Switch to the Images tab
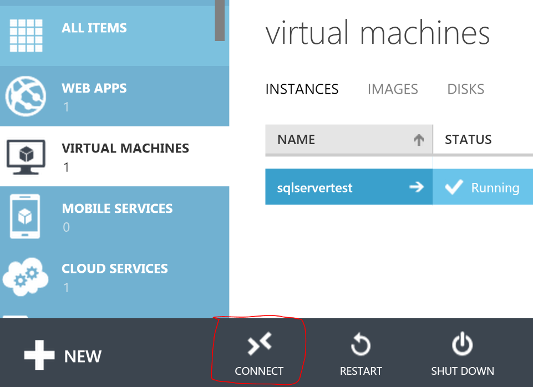The height and width of the screenshot is (387, 533). coord(393,89)
